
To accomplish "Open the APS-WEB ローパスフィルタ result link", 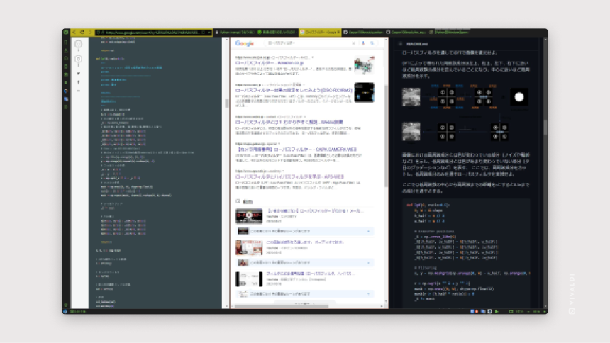I will pos(289,176).
